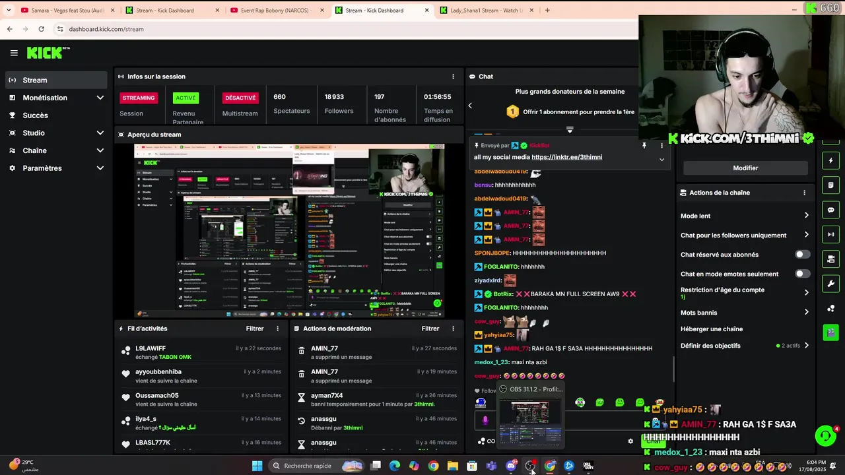Click the three dots side panel icon
Image resolution: width=845 pixels, height=475 pixels.
(x=830, y=308)
